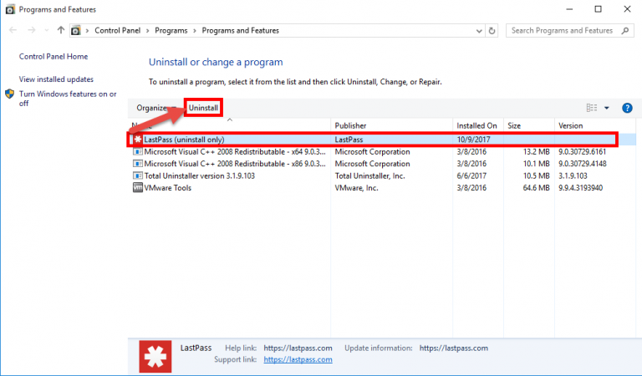Click the search magnifier icon
The width and height of the screenshot is (642, 376).
[624, 30]
